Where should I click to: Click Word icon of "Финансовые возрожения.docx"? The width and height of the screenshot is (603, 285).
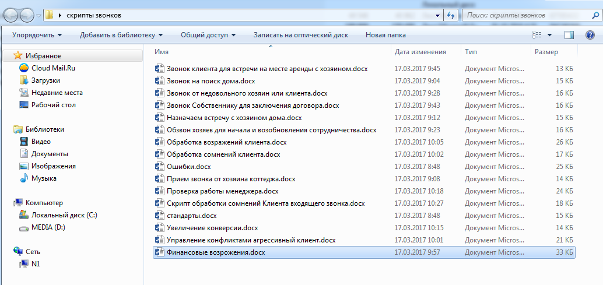coord(159,252)
